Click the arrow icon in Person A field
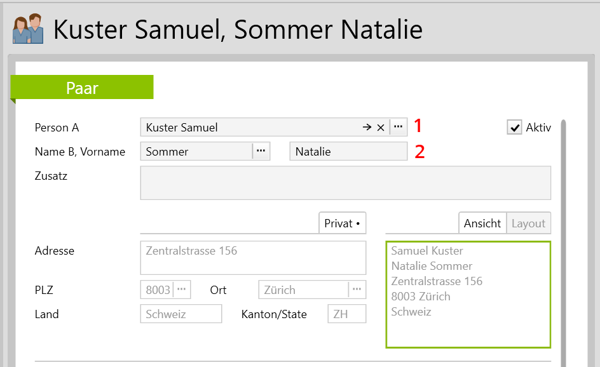Screen dimensions: 600x367 click(x=367, y=128)
